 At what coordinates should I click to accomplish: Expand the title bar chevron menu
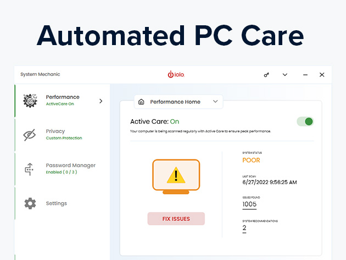coord(285,75)
